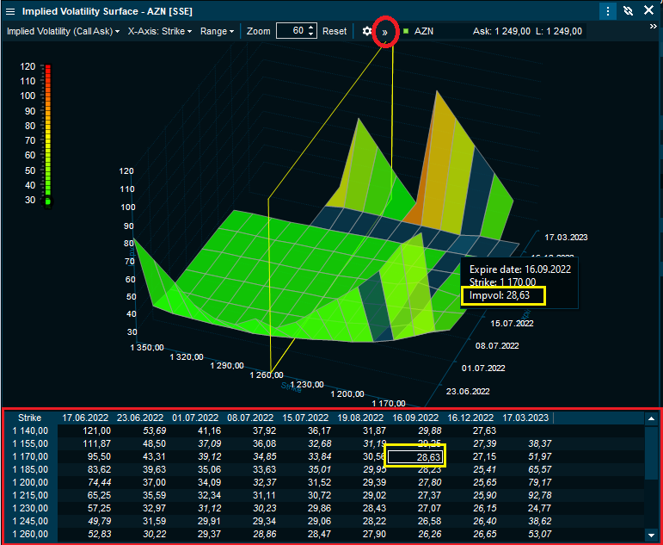
Task: Click the green AZN instrument marker
Action: pyautogui.click(x=405, y=31)
